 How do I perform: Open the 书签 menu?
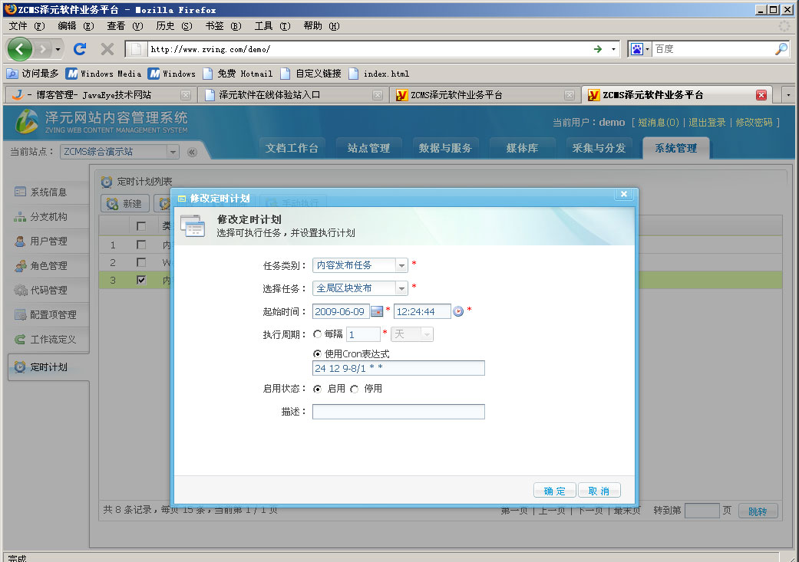point(223,26)
